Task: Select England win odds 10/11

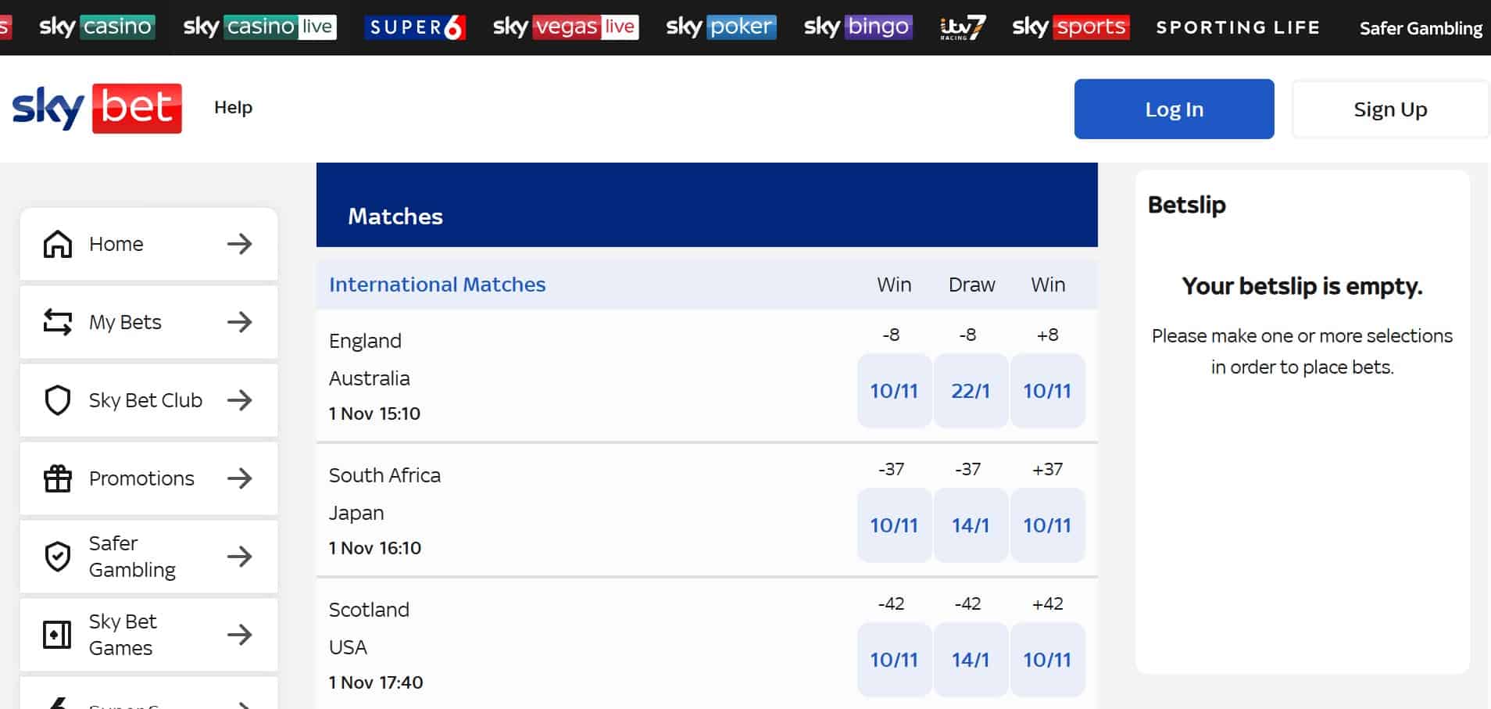Action: click(x=894, y=391)
